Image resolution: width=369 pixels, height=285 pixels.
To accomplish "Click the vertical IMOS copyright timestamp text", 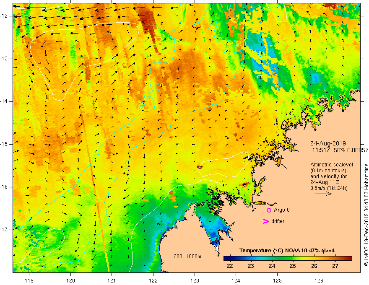I will [366, 215].
